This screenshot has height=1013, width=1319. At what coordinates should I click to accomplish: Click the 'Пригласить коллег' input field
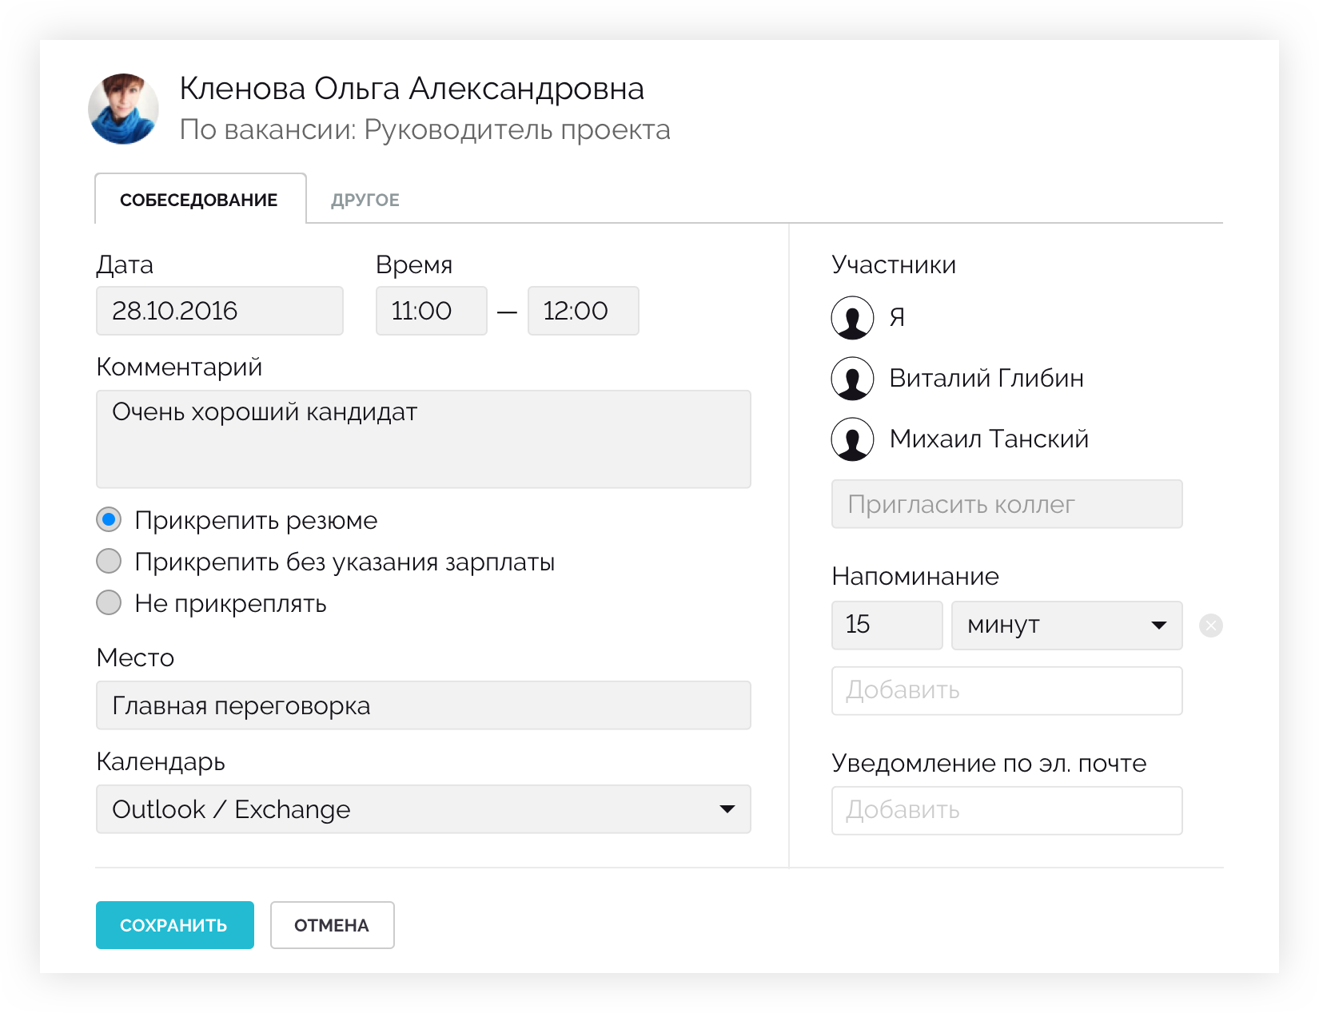(x=1006, y=504)
